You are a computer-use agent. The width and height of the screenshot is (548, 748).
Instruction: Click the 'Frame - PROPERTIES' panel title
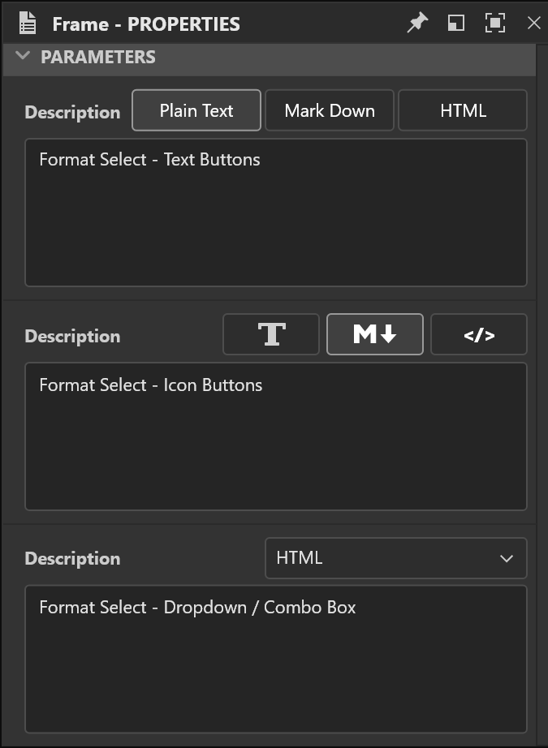point(146,24)
